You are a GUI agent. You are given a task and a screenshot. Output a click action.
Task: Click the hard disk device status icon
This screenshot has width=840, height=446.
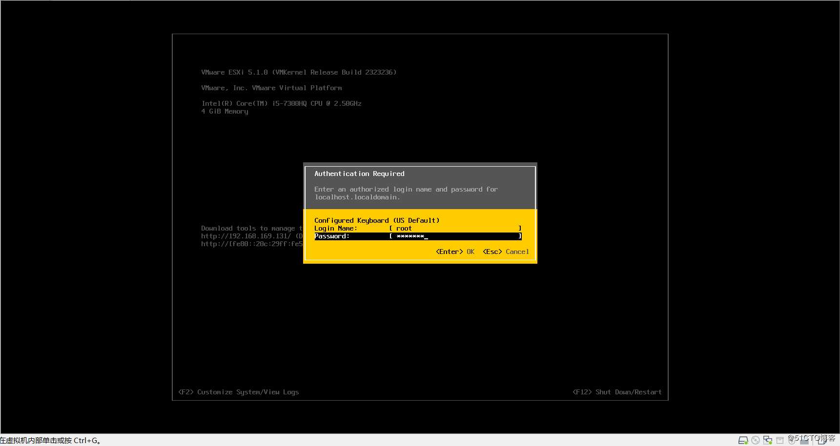[x=743, y=440]
